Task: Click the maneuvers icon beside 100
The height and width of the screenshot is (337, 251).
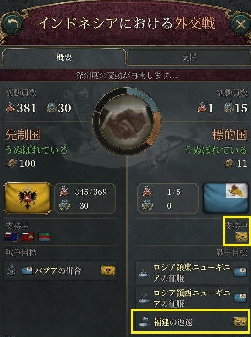Action: [11, 163]
